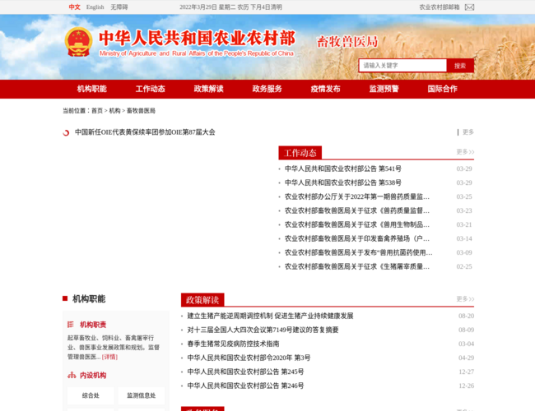Open 无障碍 accessibility mode
Viewport: 535px width, 411px height.
[x=119, y=7]
